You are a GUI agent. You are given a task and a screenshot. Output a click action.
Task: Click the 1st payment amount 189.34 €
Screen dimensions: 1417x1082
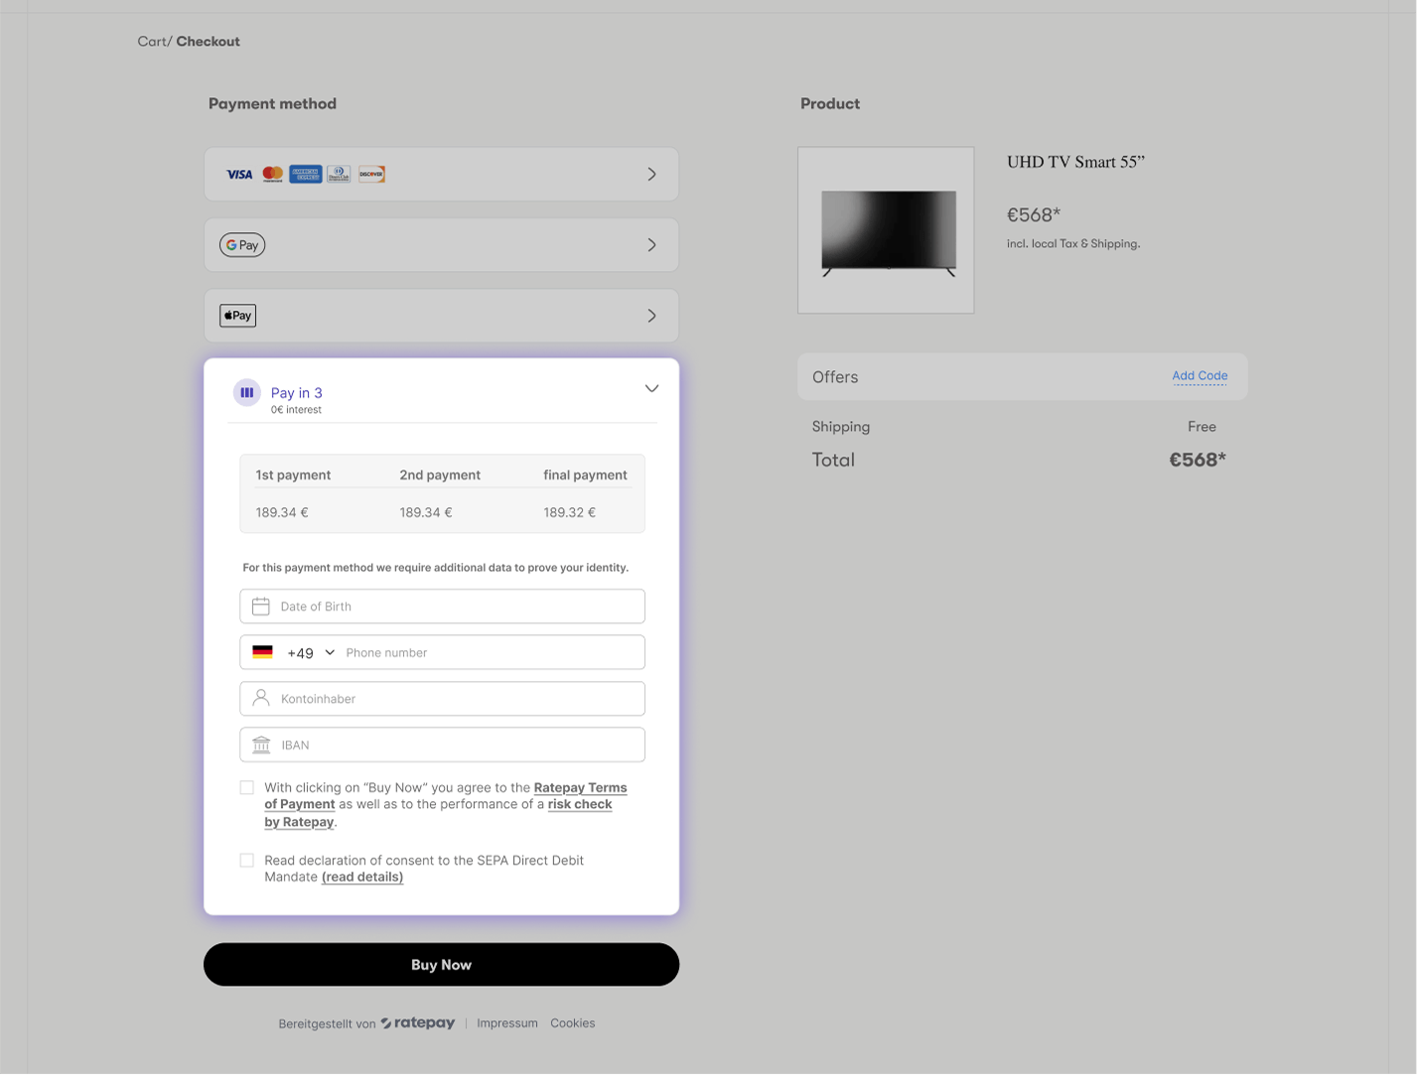pyautogui.click(x=282, y=513)
